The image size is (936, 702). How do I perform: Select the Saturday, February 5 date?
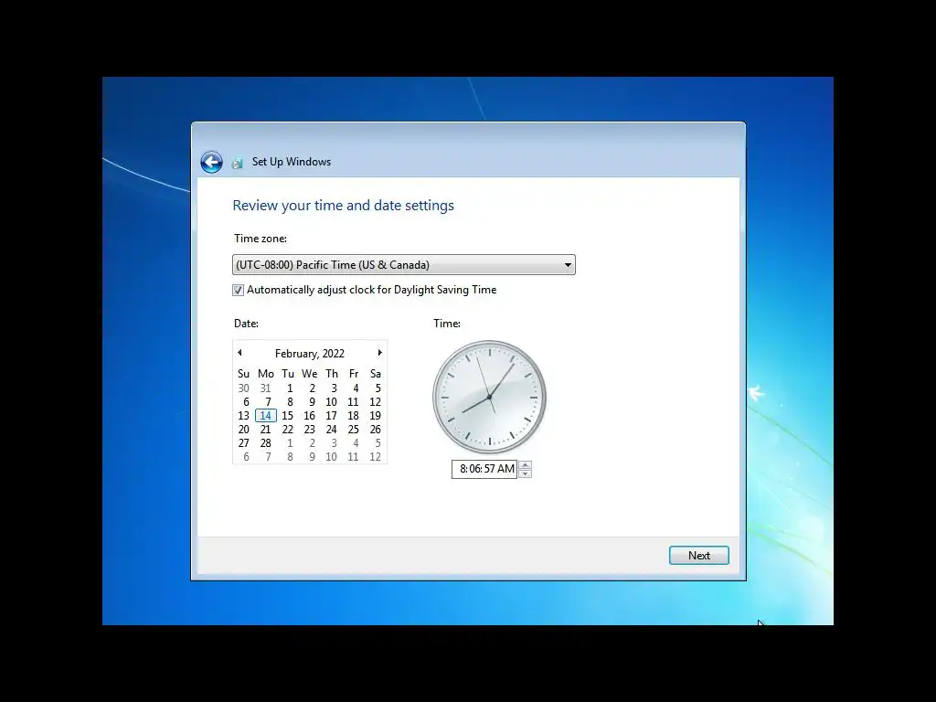[378, 388]
